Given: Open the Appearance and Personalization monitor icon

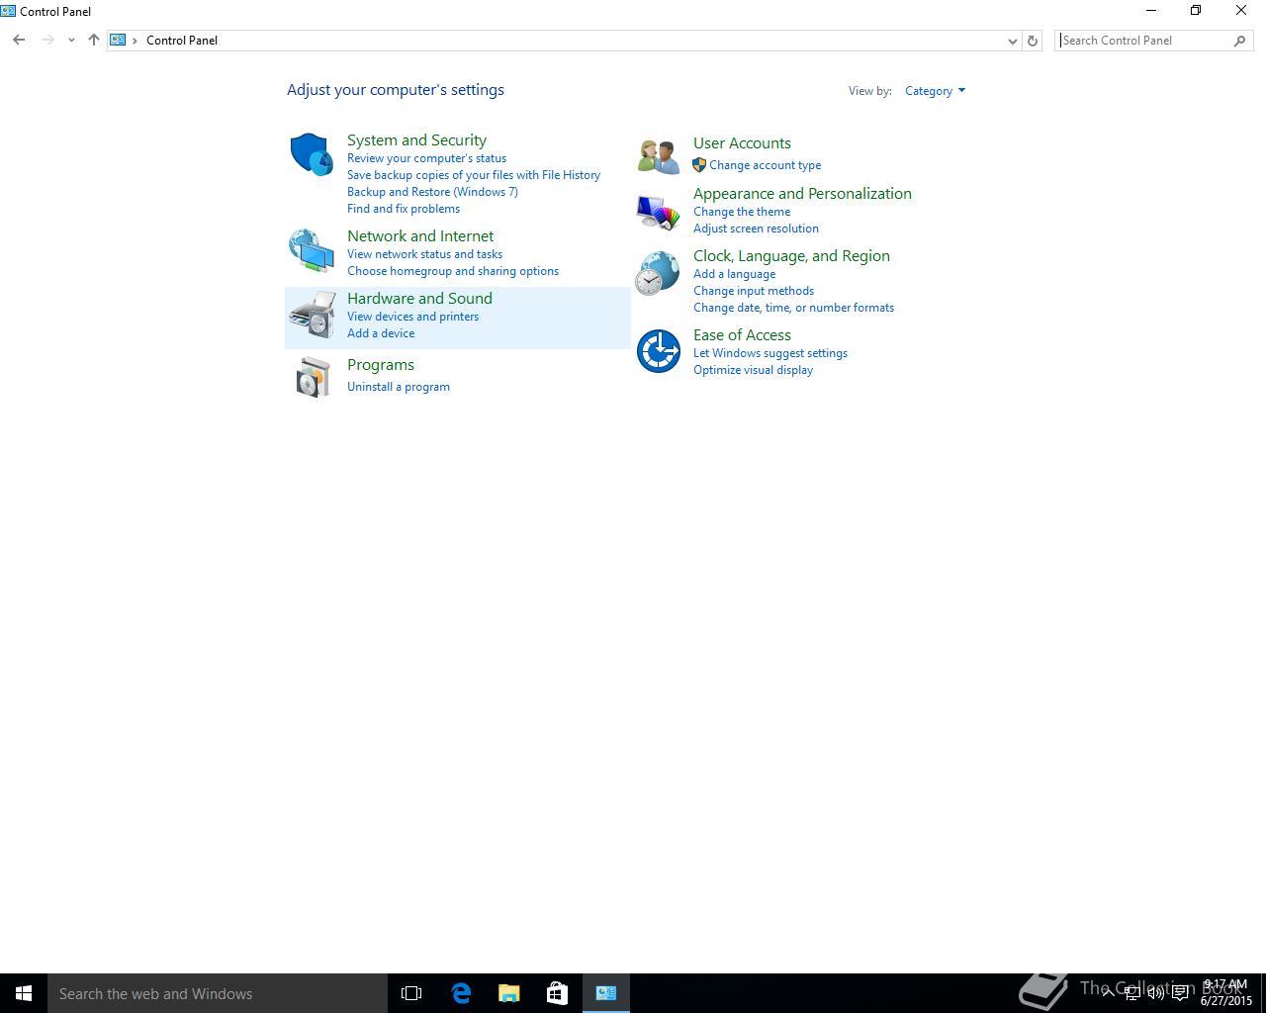Looking at the screenshot, I should 659,212.
